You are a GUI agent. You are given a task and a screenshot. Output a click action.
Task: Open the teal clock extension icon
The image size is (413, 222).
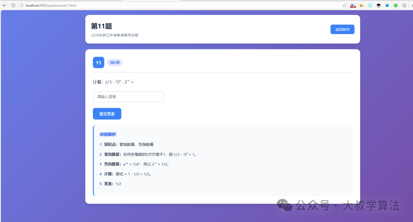(370, 5)
